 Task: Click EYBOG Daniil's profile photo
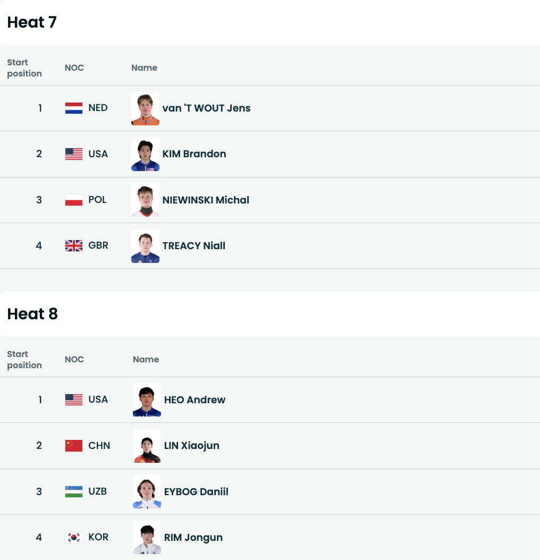147,491
